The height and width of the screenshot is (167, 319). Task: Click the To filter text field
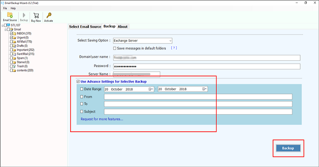coord(198,104)
